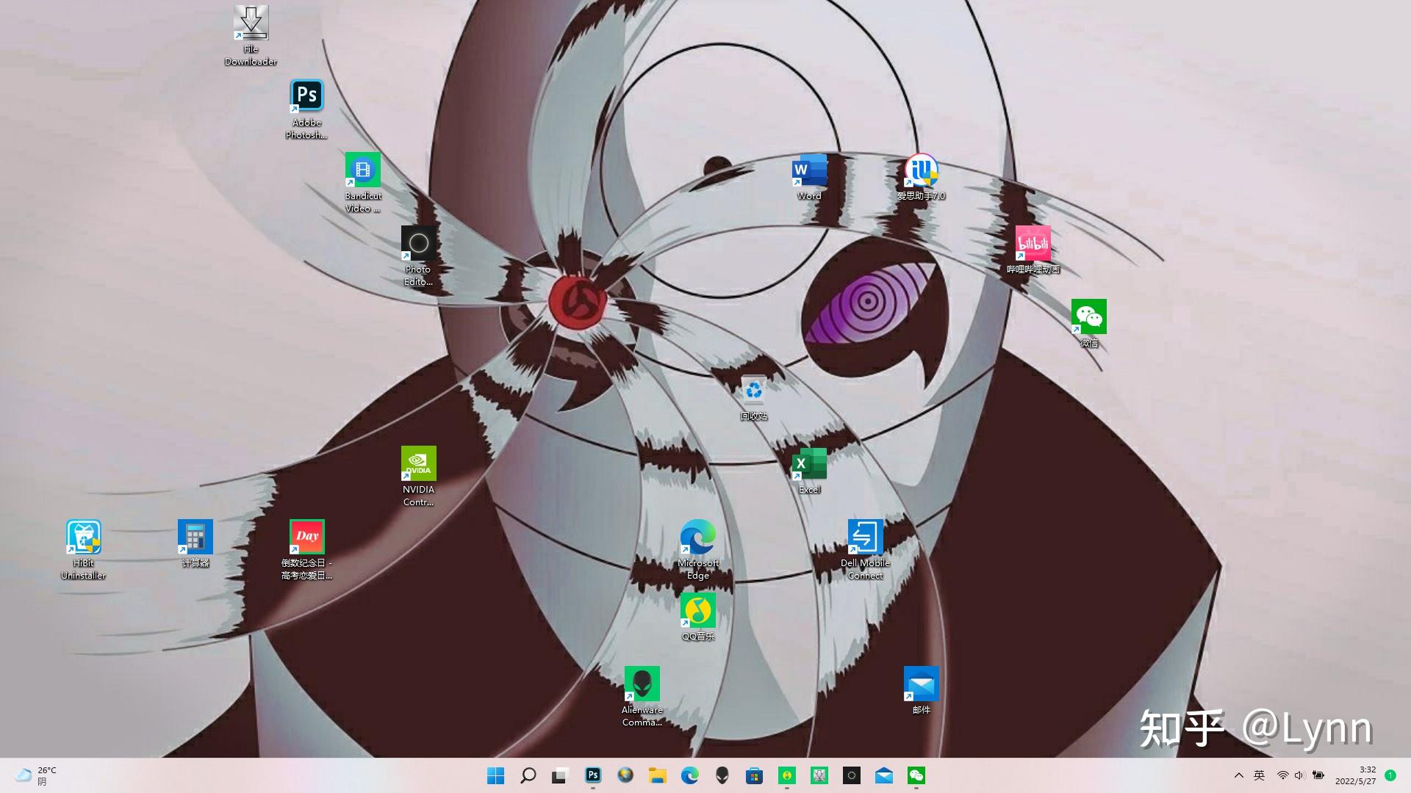Expand hidden system tray icons
This screenshot has width=1411, height=793.
click(x=1239, y=775)
